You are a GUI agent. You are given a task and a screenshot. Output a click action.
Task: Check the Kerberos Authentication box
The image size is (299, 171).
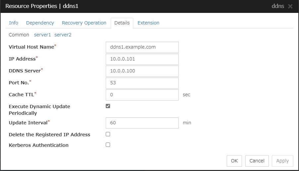tap(108, 145)
